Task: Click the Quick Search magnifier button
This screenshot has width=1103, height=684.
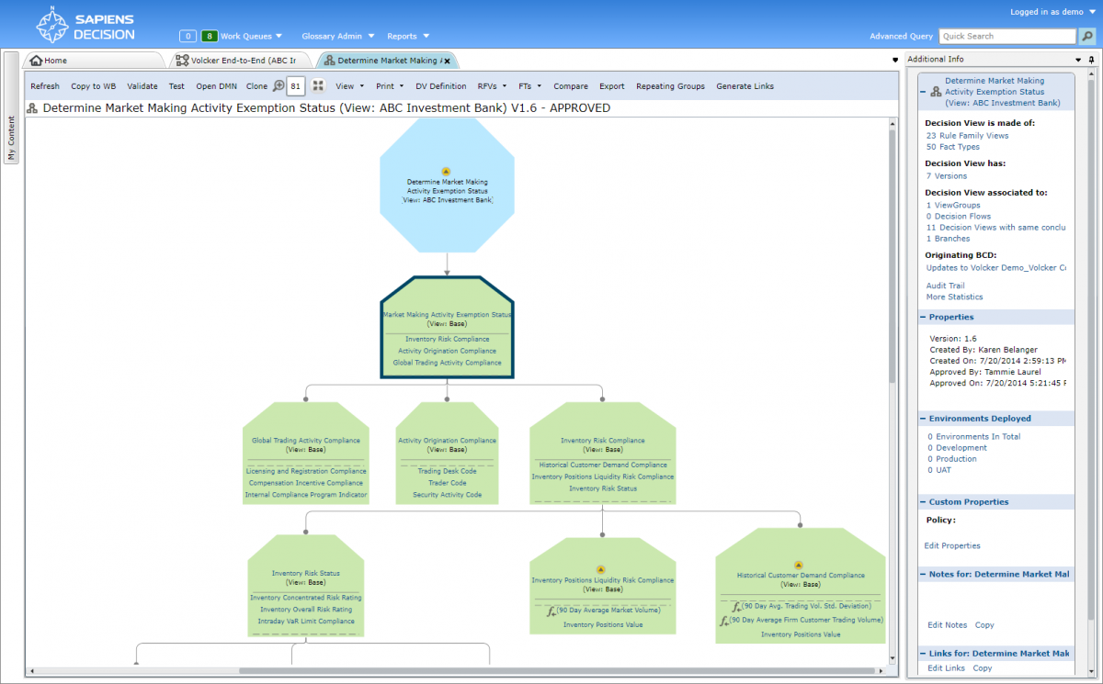Action: [1086, 37]
